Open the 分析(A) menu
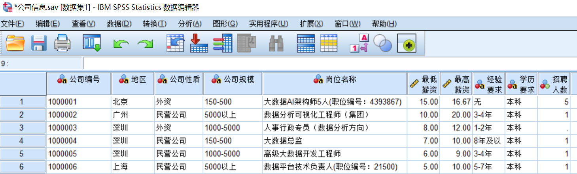 tap(190, 24)
